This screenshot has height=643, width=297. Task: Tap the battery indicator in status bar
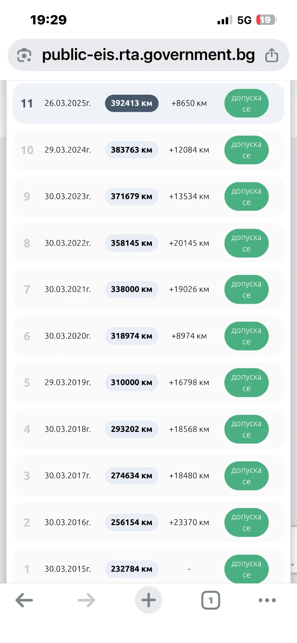click(266, 20)
